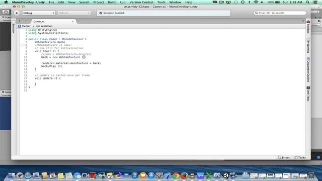Open App Store from the dock
The width and height of the screenshot is (322, 181).
point(151,175)
